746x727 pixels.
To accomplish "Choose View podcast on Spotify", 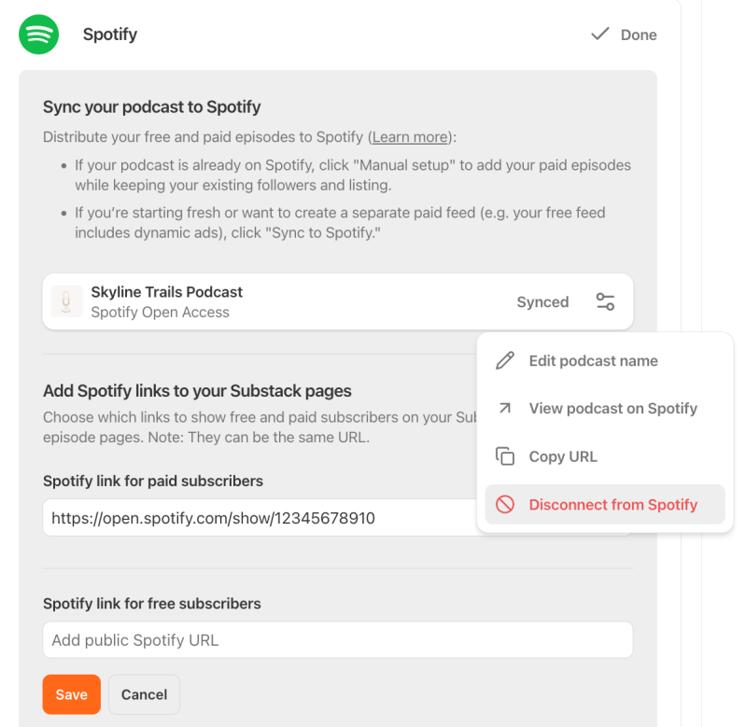I will coord(605,409).
